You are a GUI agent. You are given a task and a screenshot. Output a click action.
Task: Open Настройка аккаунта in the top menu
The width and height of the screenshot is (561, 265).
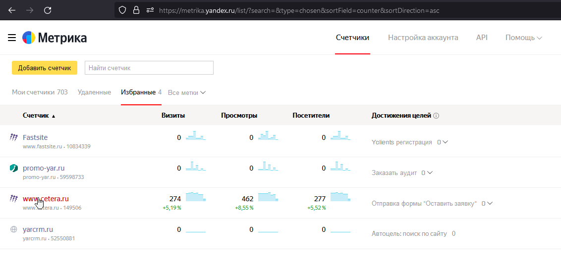click(423, 38)
